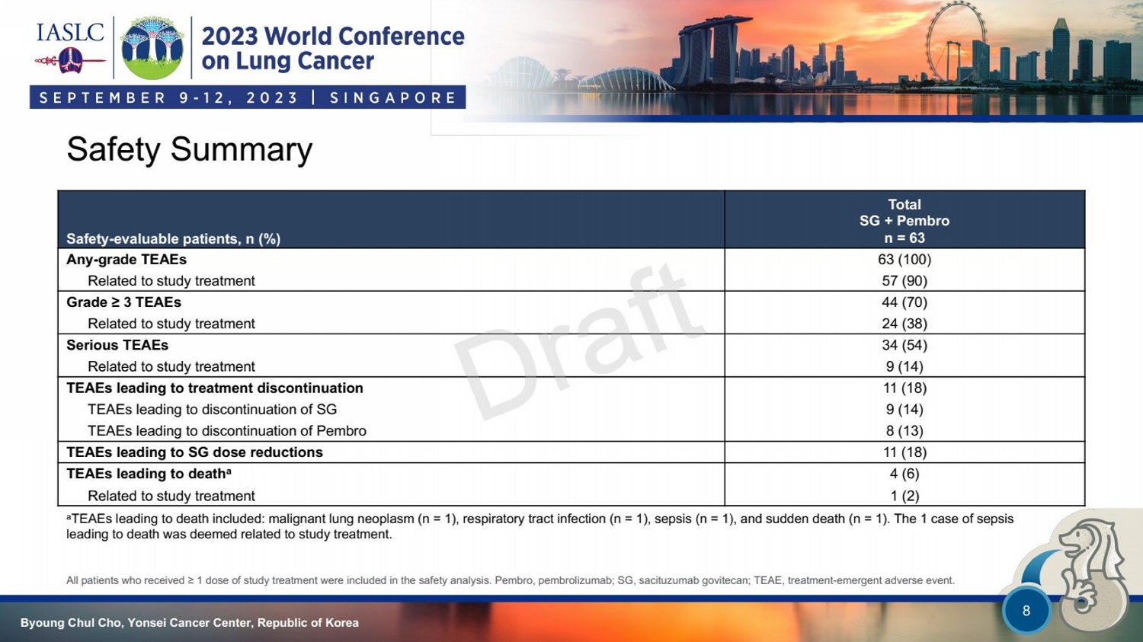Click the IASLC logo with lungs emblem

70,47
